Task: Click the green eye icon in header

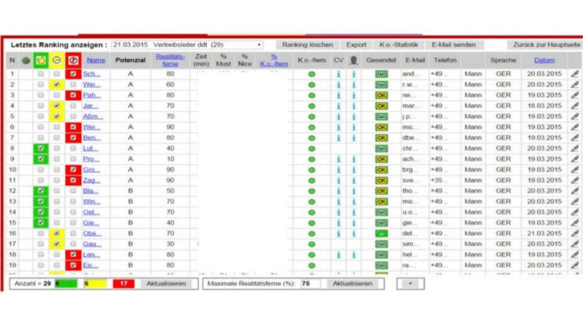Action: 26,60
